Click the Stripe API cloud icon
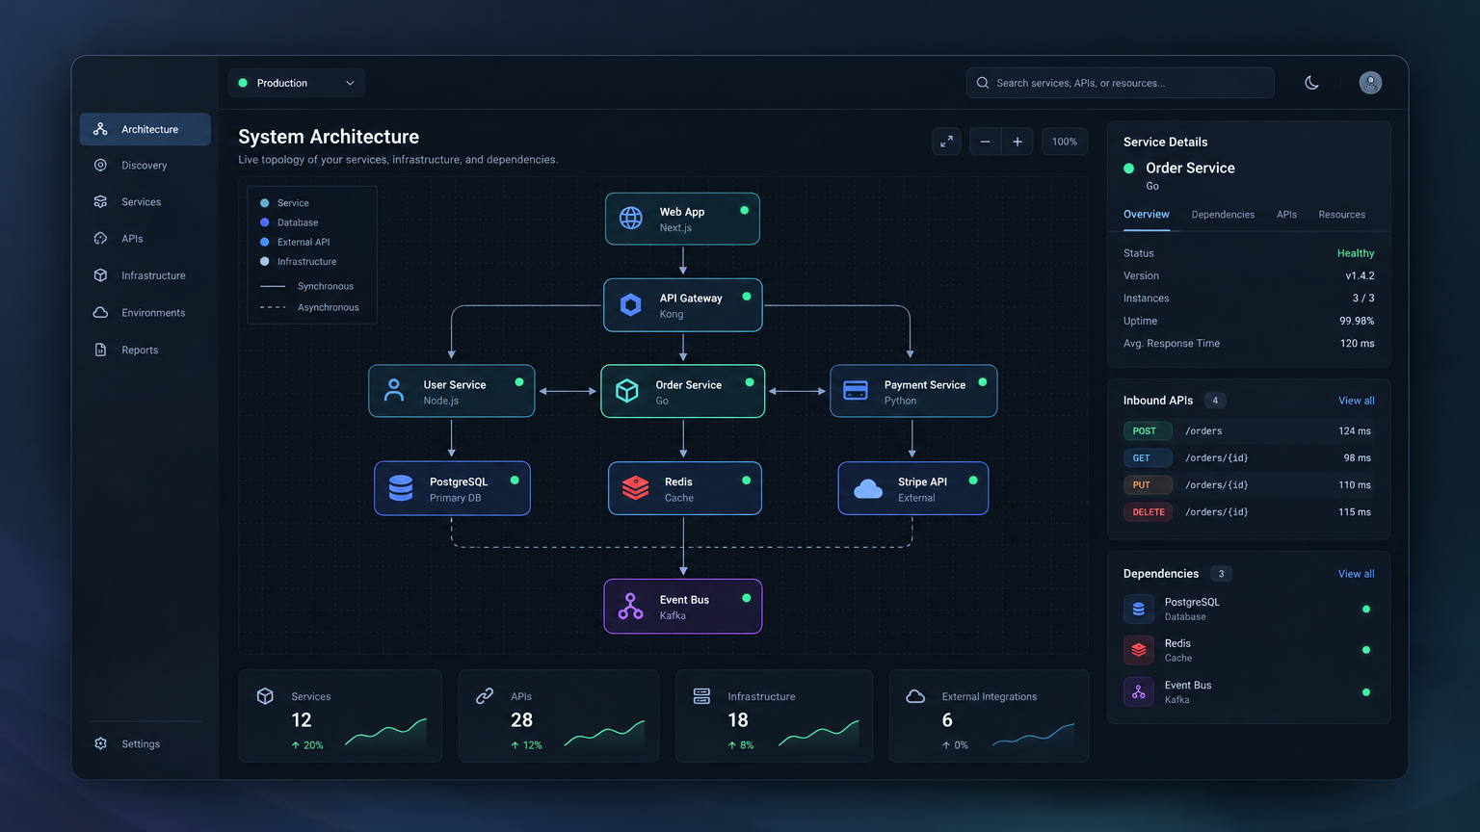The height and width of the screenshot is (832, 1480). pyautogui.click(x=868, y=489)
